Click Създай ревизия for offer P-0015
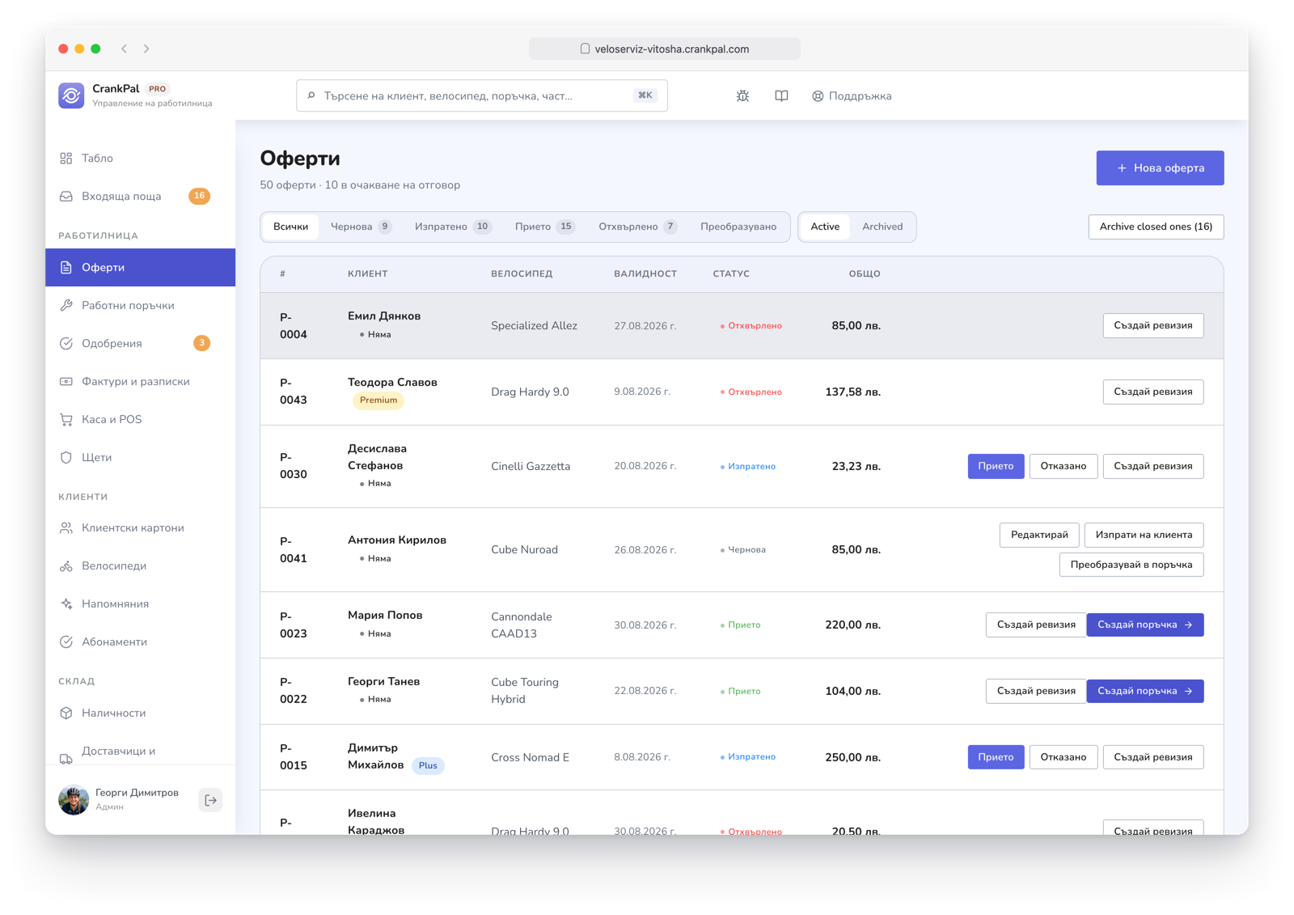This screenshot has width=1294, height=915. (1152, 758)
